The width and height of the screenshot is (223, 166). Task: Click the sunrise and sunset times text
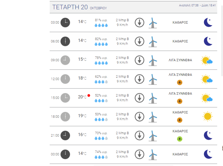197,5
